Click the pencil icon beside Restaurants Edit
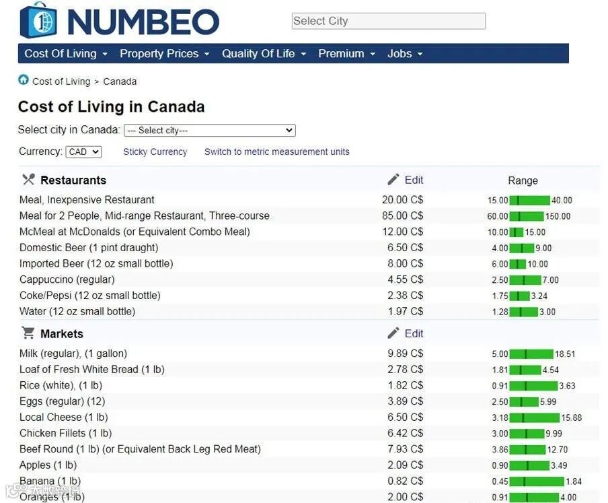Image resolution: width=608 pixels, height=503 pixels. 393,179
